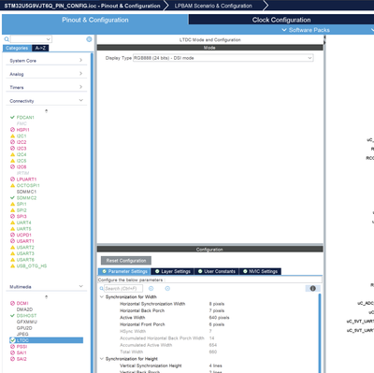Switch to the A->Z list view tab
The width and height of the screenshot is (374, 373).
coord(40,48)
